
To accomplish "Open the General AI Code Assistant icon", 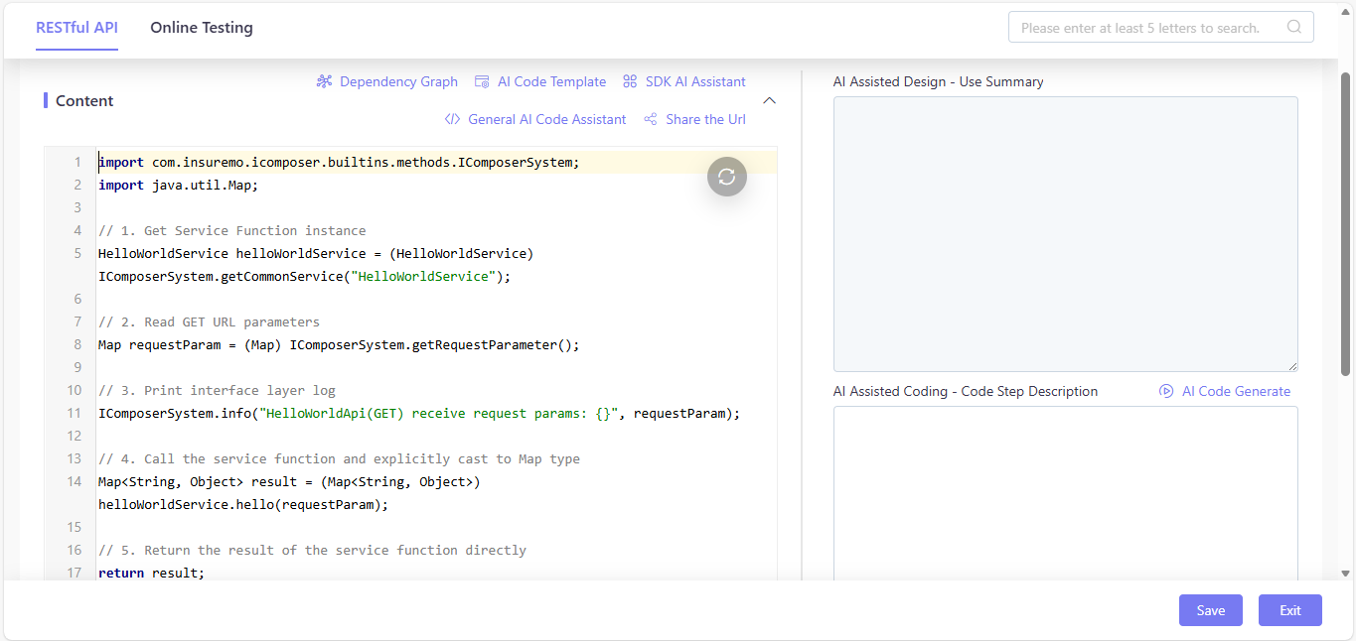I will click(x=452, y=119).
